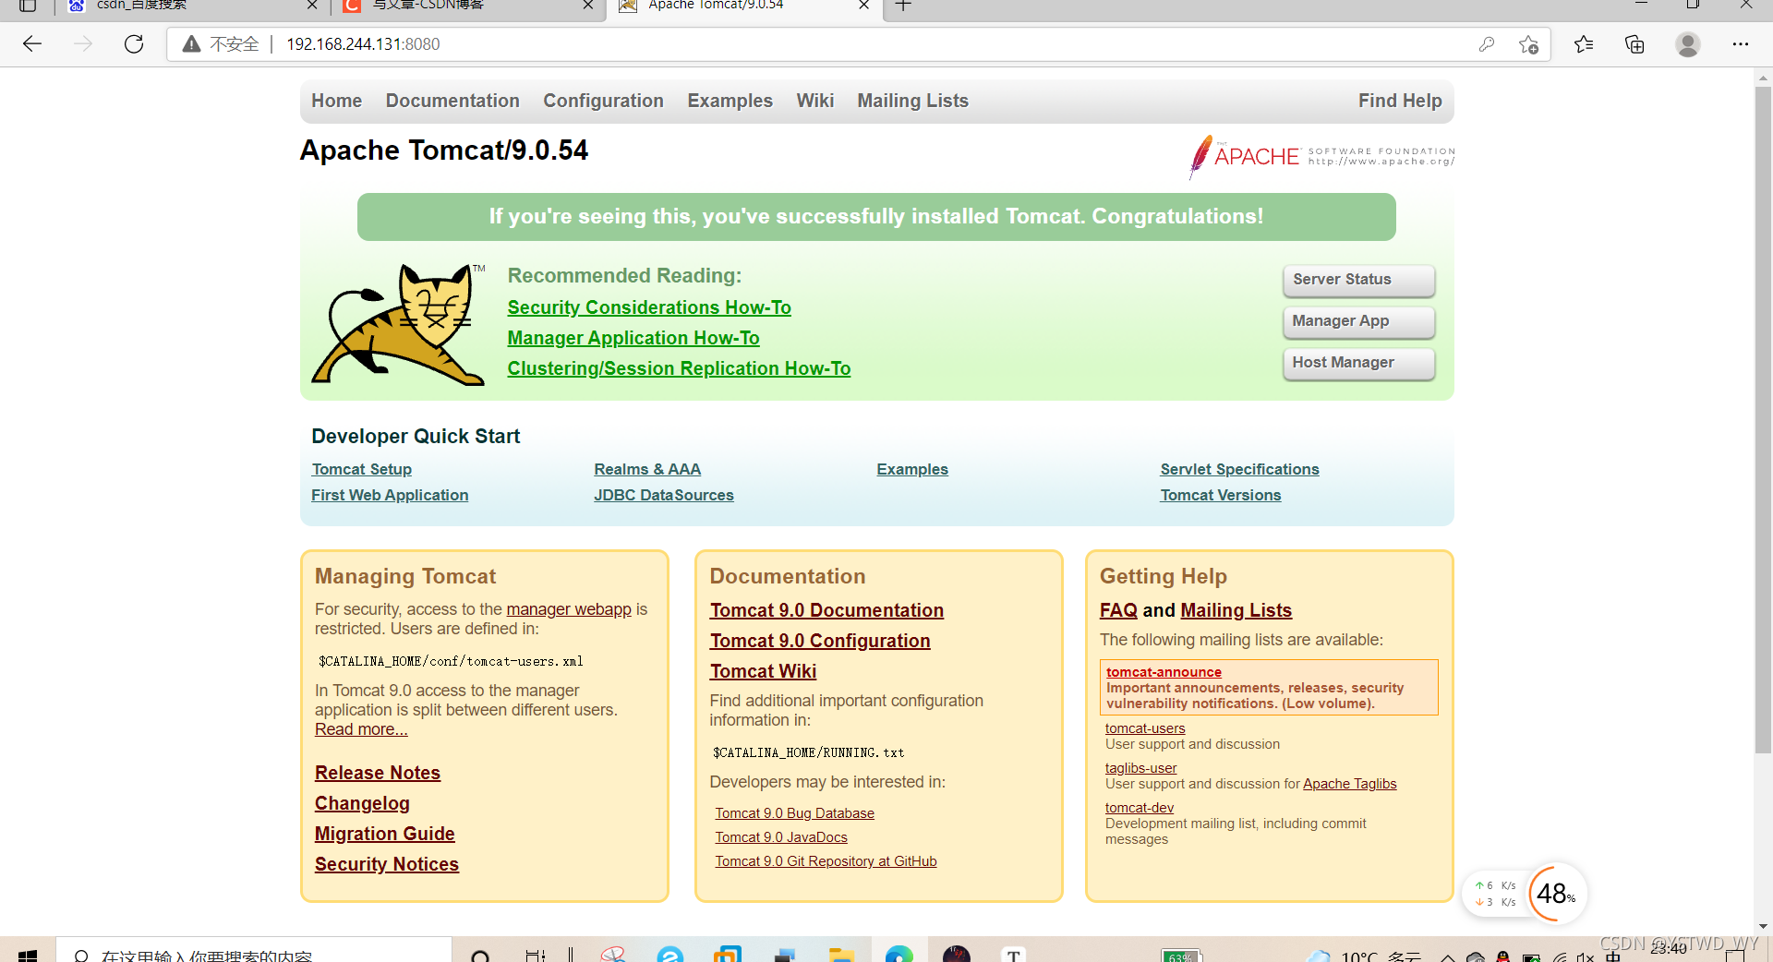Open Tomcat 9.0 Configuration link

(820, 641)
